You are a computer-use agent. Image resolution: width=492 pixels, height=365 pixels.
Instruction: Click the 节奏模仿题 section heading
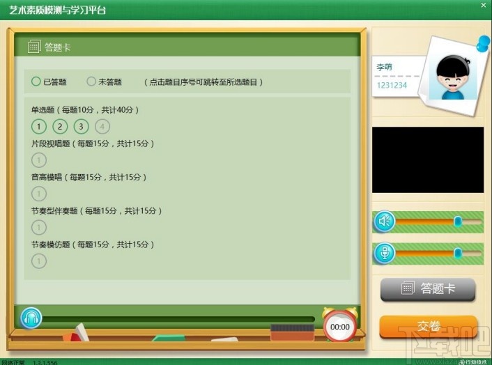[x=93, y=244]
